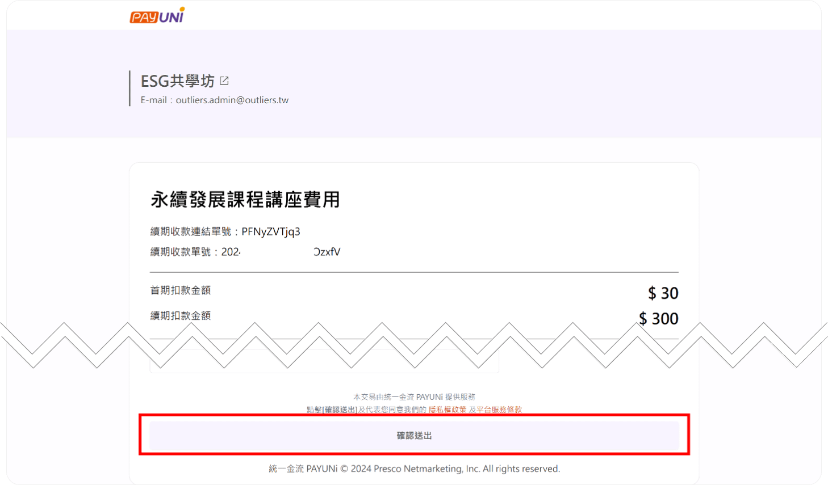
Task: Click the link code PFNyZVTjq3
Action: tap(271, 231)
